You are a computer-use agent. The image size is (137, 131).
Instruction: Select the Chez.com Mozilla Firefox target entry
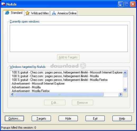coord(60,80)
